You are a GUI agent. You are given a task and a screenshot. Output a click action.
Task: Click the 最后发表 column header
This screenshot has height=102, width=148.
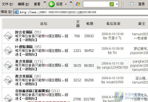(x=113, y=23)
